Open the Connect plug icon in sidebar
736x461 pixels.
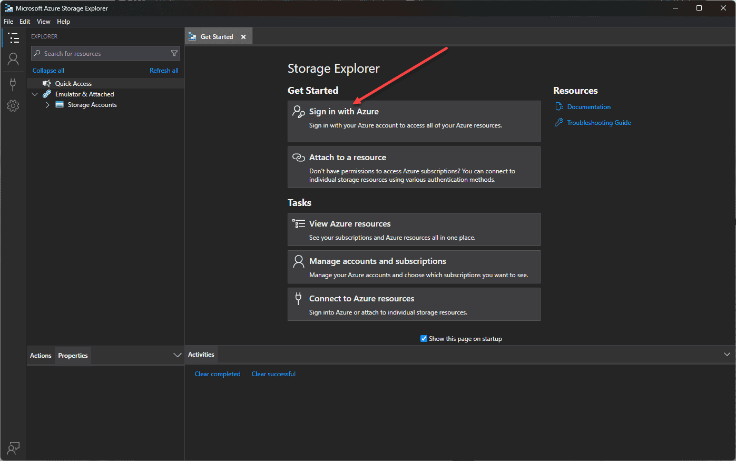pos(13,84)
